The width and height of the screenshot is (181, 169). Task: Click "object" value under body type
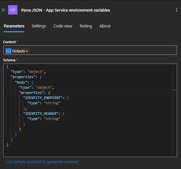pyautogui.click(x=44, y=87)
